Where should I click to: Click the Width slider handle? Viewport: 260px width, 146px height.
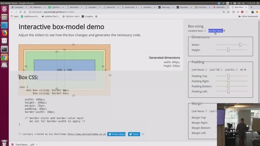coord(240,45)
